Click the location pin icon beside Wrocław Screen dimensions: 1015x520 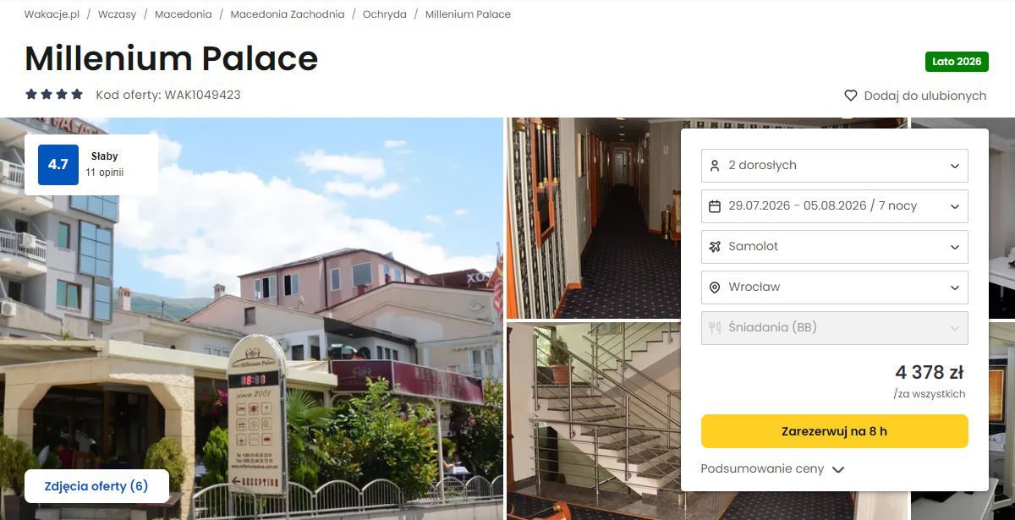click(715, 287)
